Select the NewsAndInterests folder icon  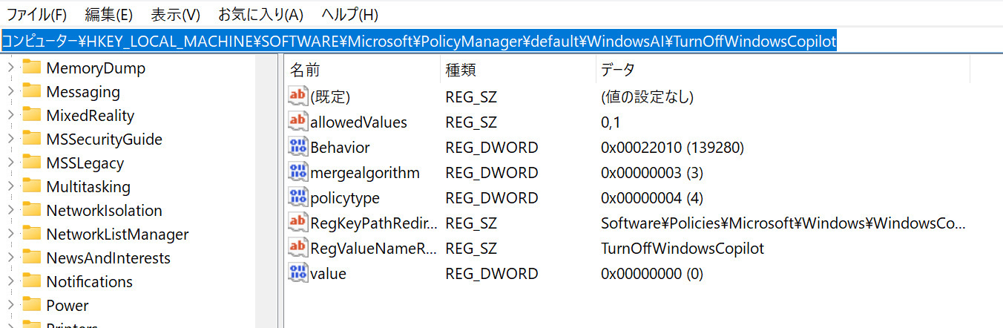(x=31, y=258)
